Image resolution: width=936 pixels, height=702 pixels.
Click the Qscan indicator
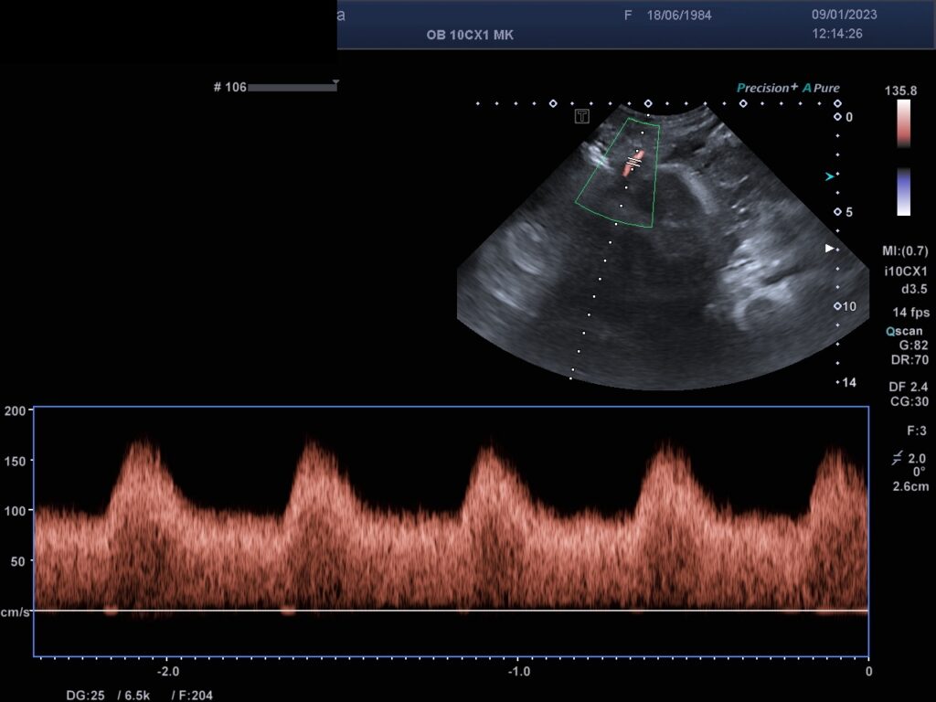coord(904,332)
